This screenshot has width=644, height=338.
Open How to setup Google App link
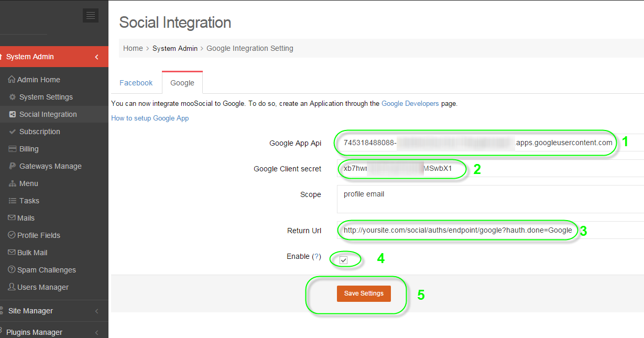pyautogui.click(x=150, y=118)
